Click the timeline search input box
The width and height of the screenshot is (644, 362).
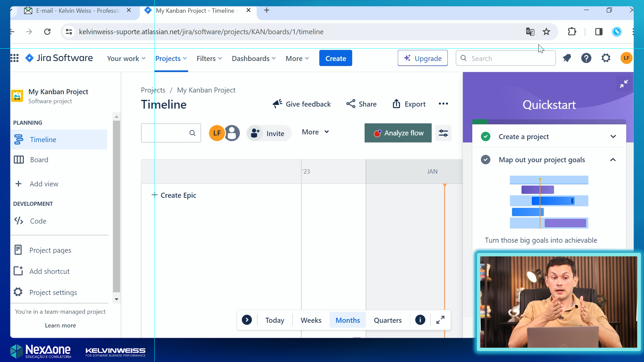pos(171,133)
